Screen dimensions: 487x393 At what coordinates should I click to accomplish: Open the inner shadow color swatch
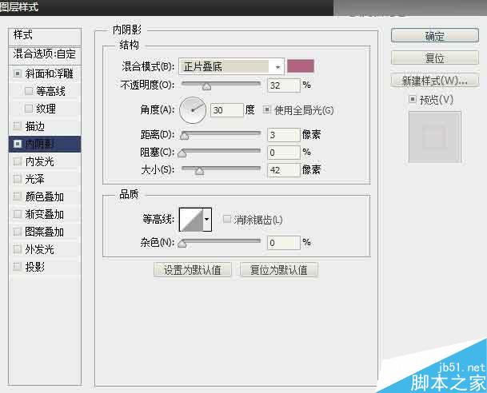(301, 66)
